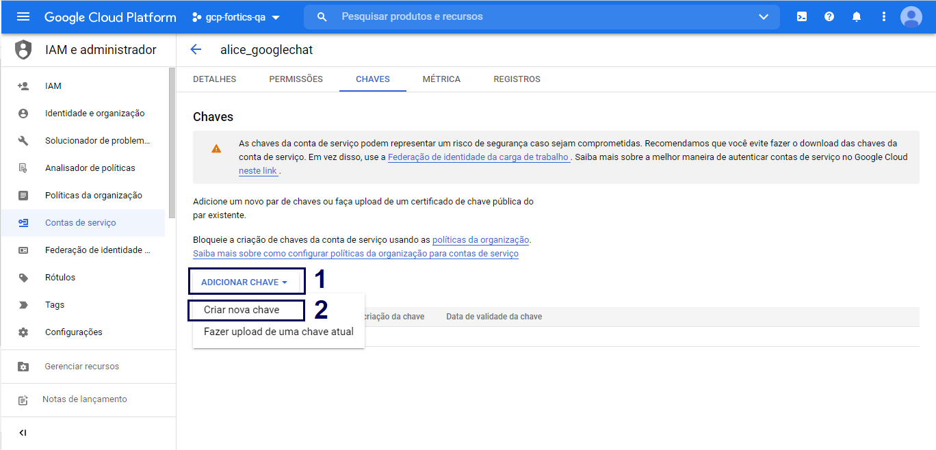Open Políticas da organização sidebar item
The width and height of the screenshot is (936, 450).
click(x=83, y=196)
